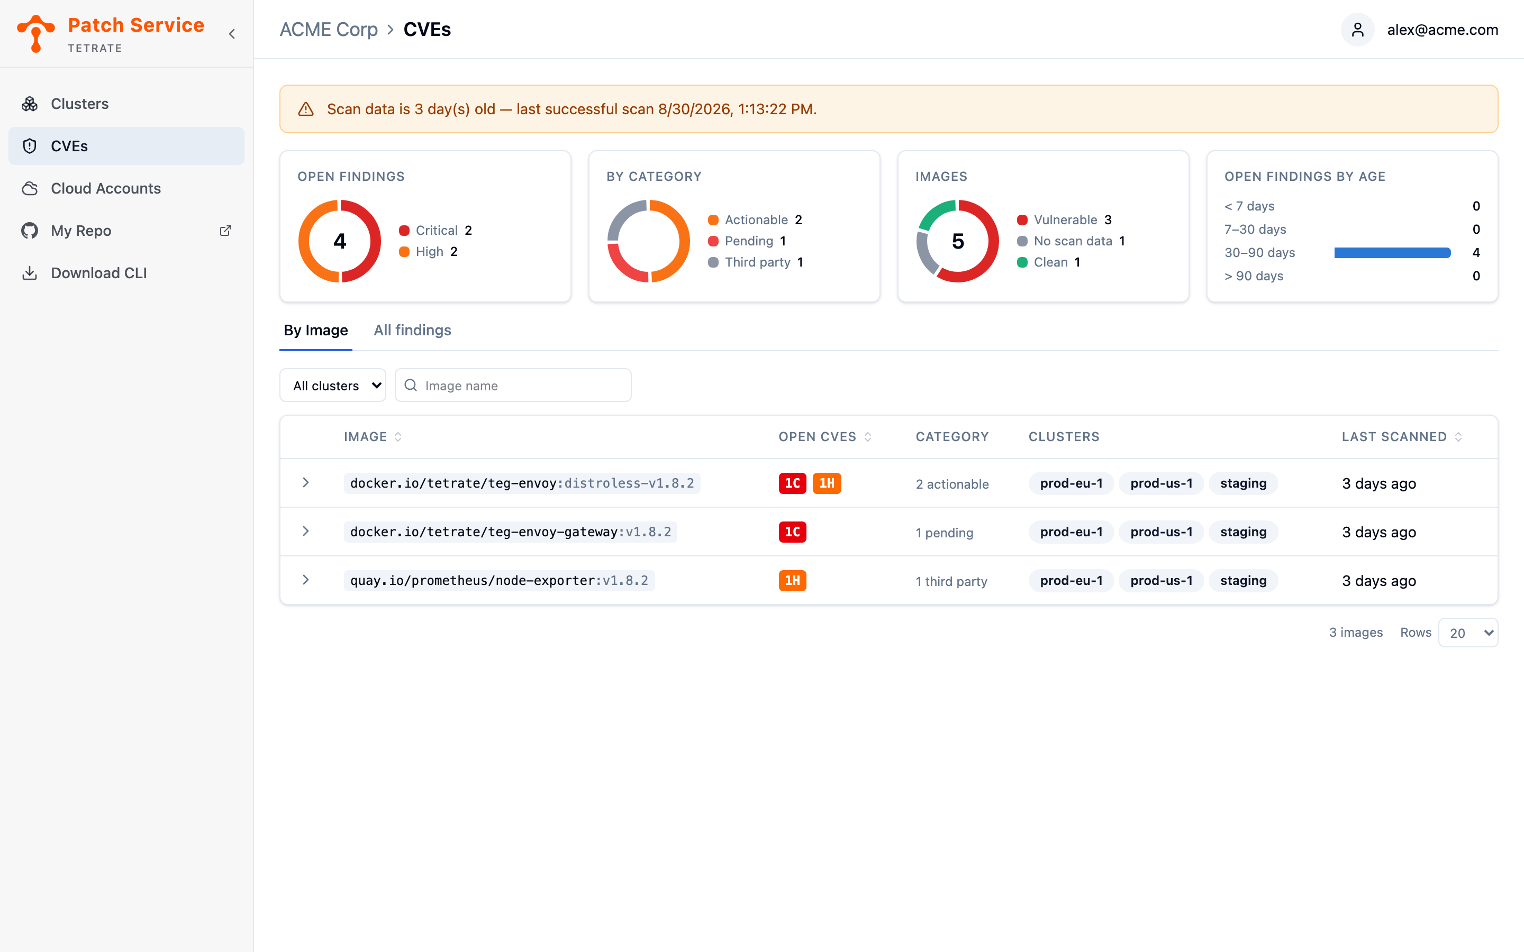Click the Critical red legend dot
The height and width of the screenshot is (952, 1524).
[404, 231]
